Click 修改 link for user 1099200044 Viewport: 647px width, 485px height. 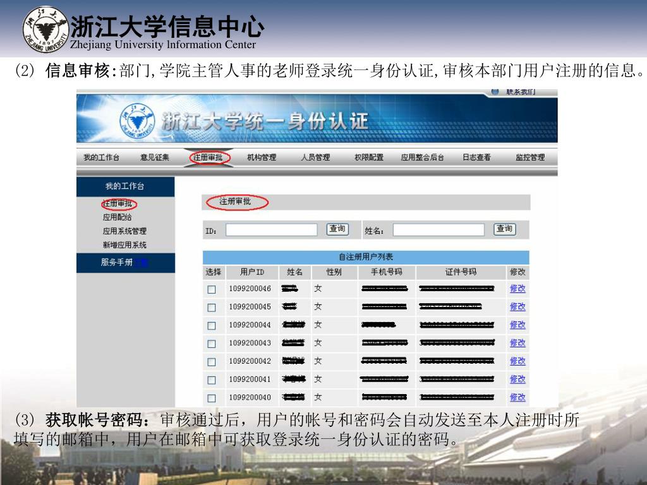coord(517,325)
